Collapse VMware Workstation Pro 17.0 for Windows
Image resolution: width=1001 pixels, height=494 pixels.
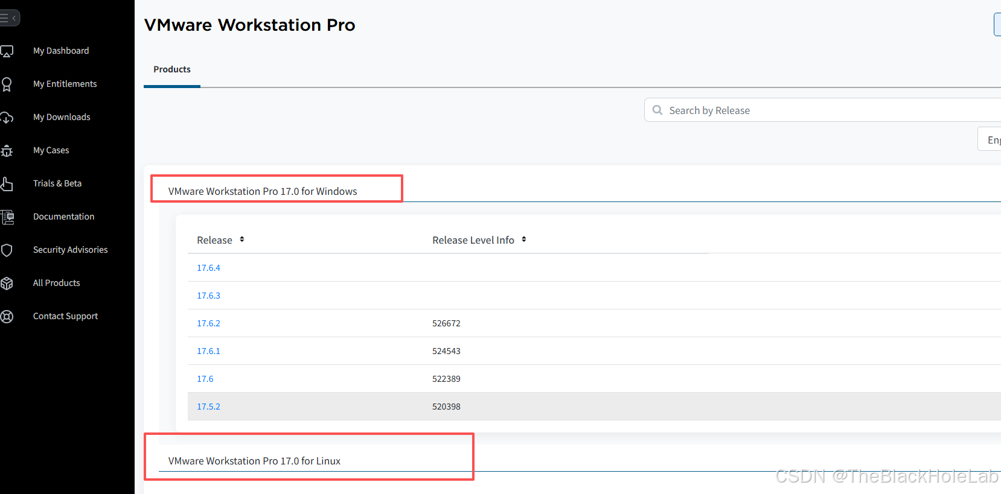[263, 191]
